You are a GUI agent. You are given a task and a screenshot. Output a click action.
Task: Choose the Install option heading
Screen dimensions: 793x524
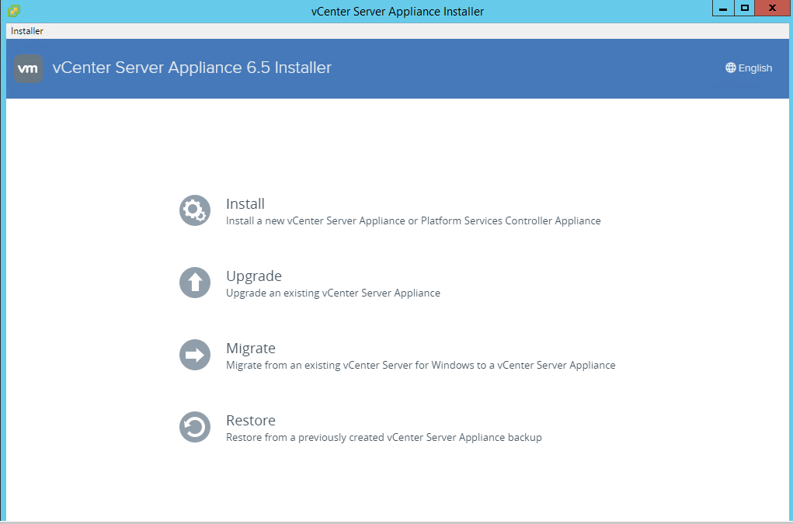click(245, 203)
